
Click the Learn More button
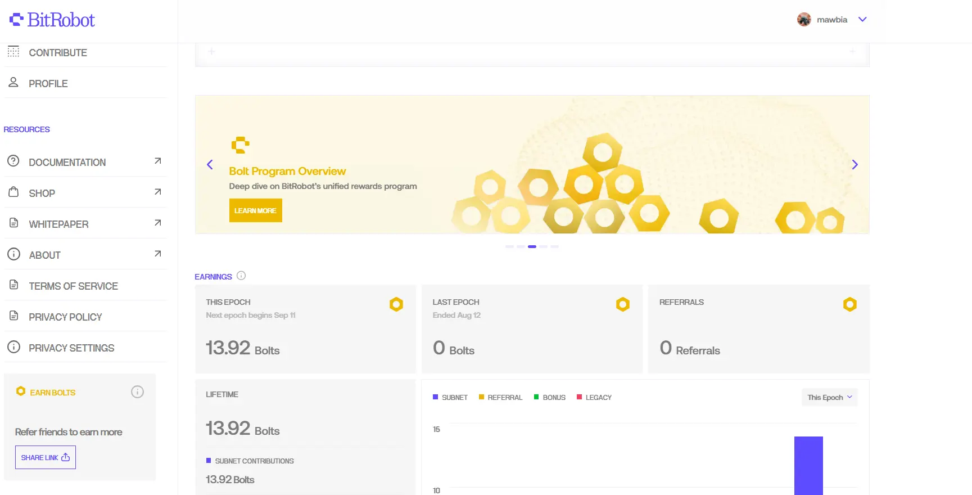click(x=255, y=210)
